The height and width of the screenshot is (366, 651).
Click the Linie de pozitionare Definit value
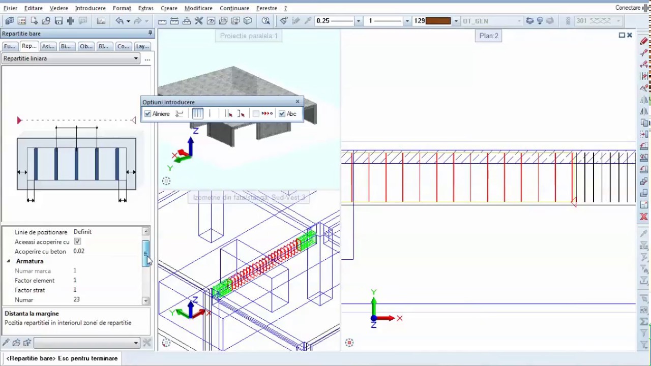(x=82, y=232)
